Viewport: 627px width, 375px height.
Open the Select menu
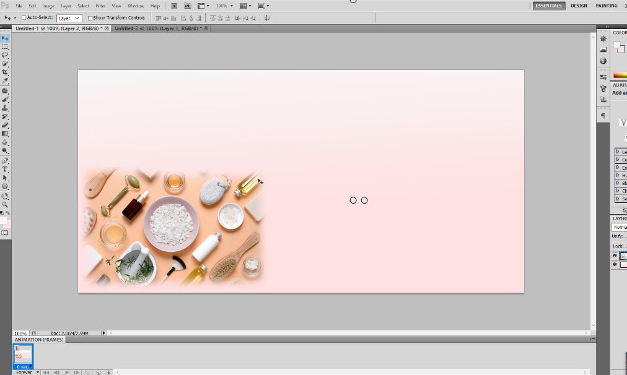point(83,6)
